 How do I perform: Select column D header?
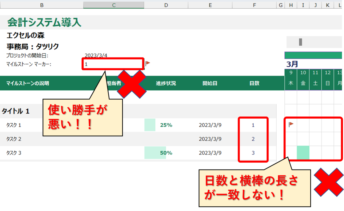pos(166,5)
